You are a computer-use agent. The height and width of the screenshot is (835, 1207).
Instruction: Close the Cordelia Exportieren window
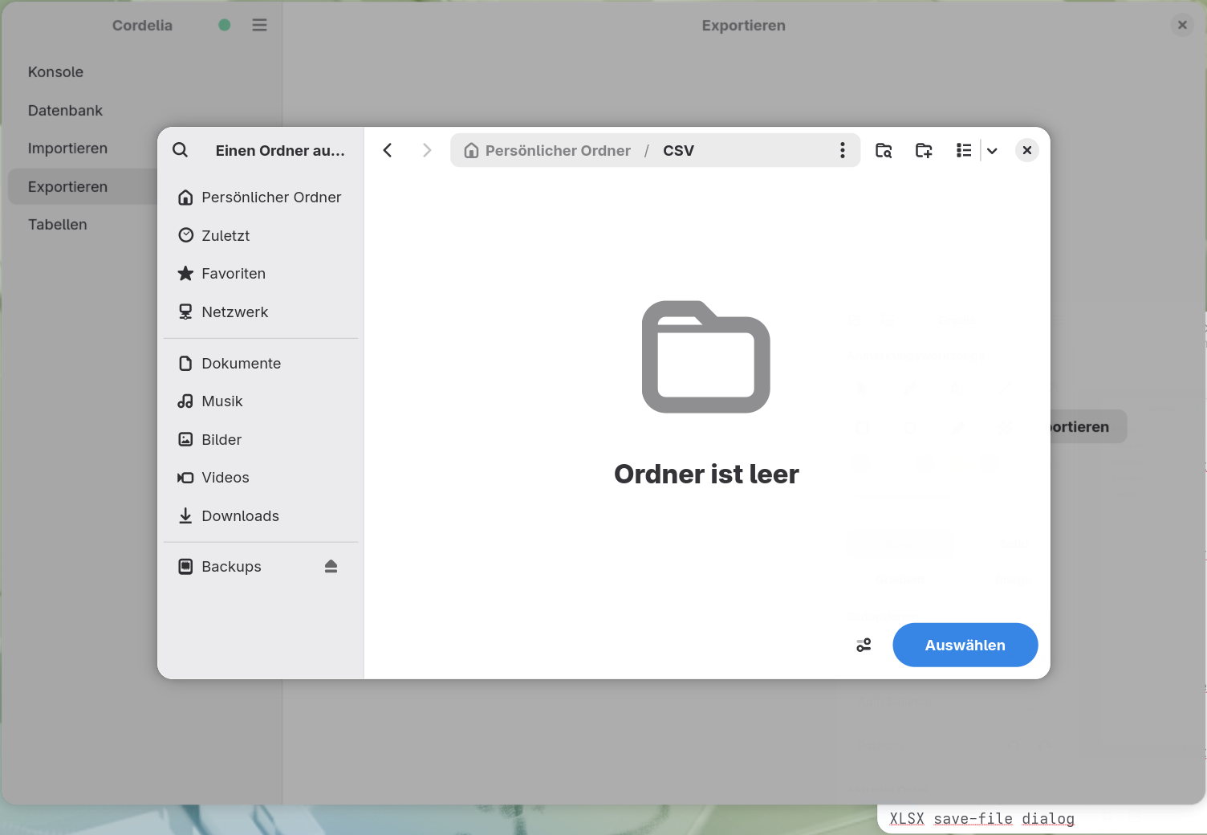pos(1182,25)
